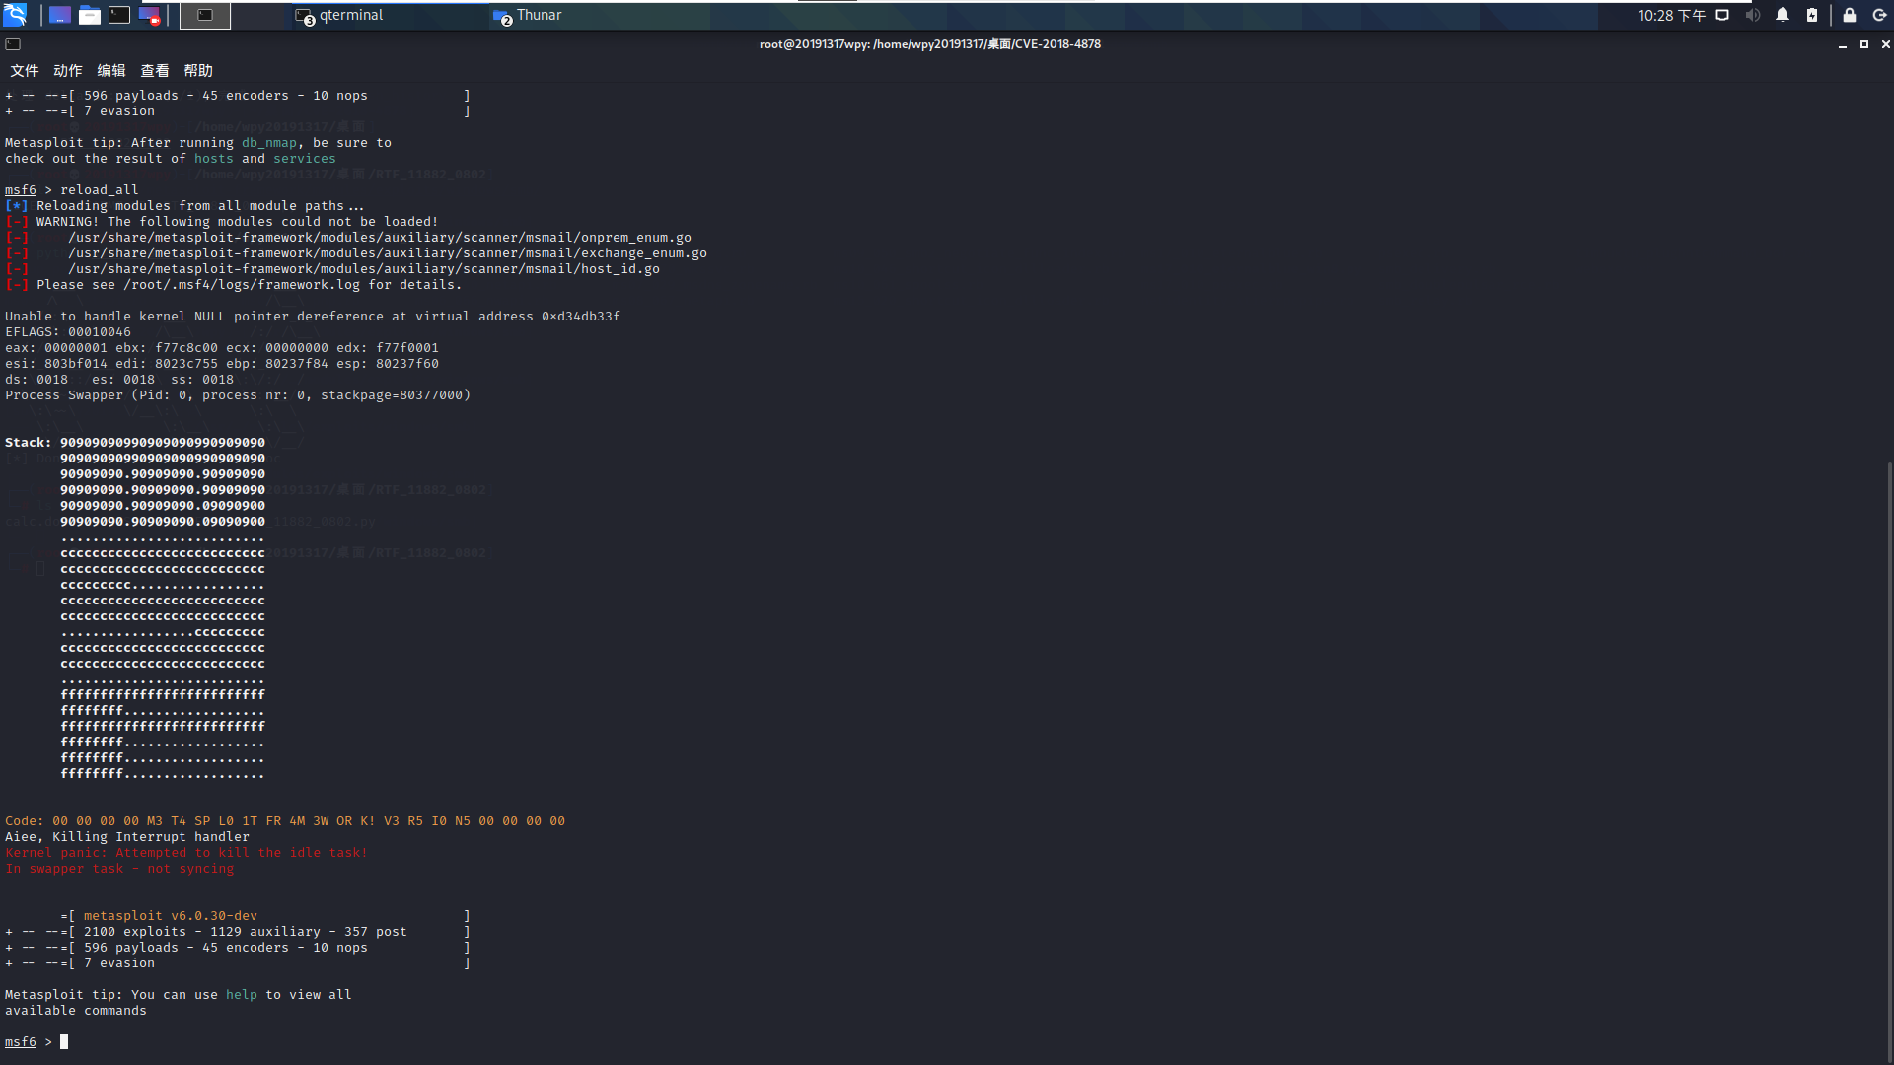
Task: Click the display/network tray icon
Action: coord(1722,15)
